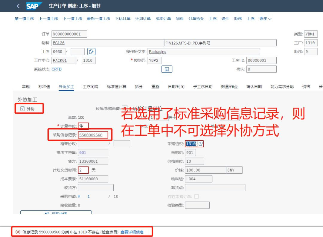The height and width of the screenshot is (237, 323).
Task: Open value help for purchasing organization field
Action: pos(200,144)
